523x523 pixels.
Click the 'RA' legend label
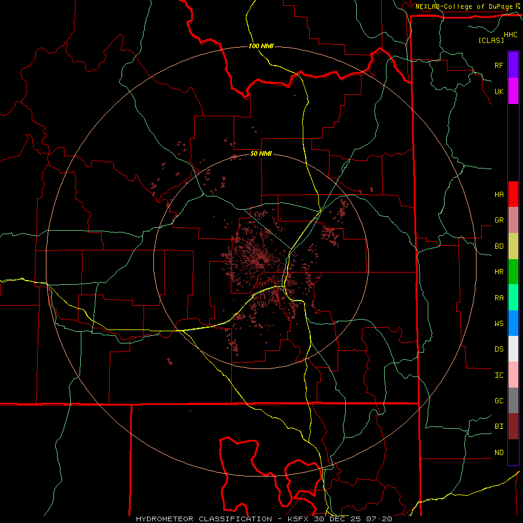[x=499, y=298]
